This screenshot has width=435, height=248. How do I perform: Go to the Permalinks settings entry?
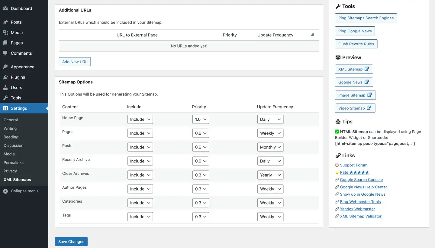pos(13,162)
